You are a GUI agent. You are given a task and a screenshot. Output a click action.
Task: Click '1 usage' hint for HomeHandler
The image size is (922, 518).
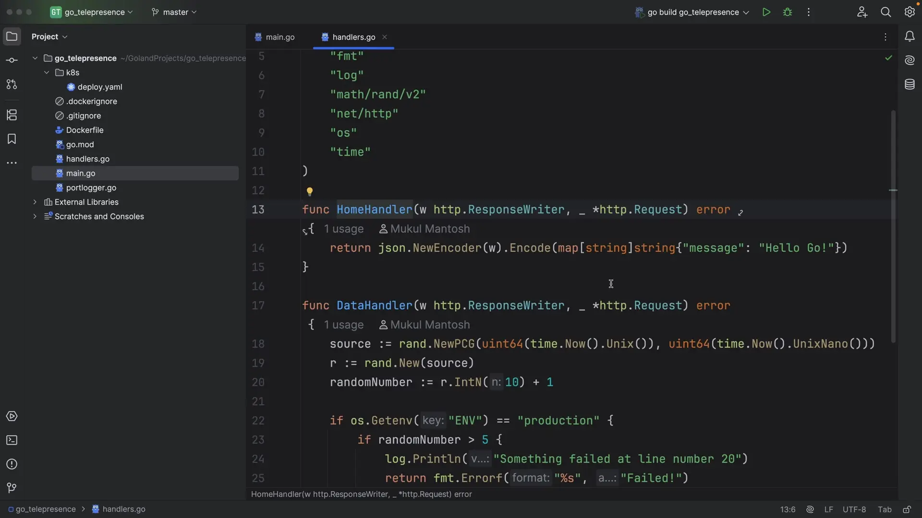click(x=344, y=229)
